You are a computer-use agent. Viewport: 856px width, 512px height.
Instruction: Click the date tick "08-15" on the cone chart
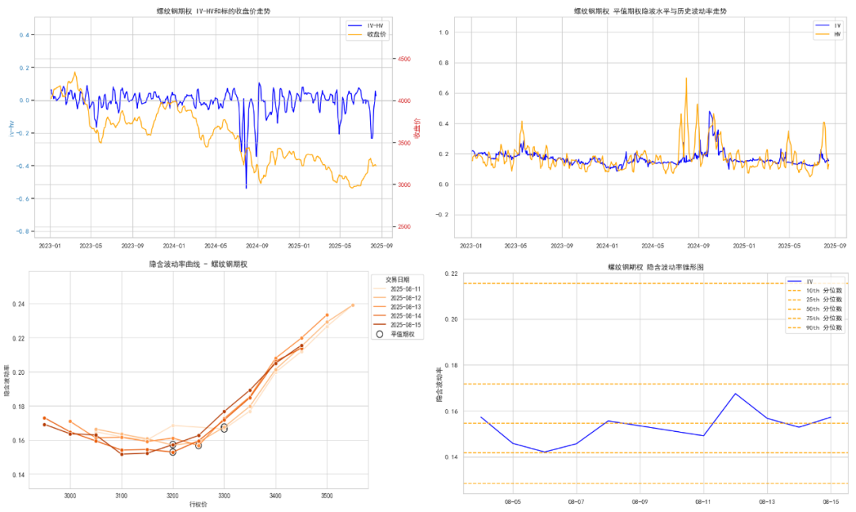831,502
